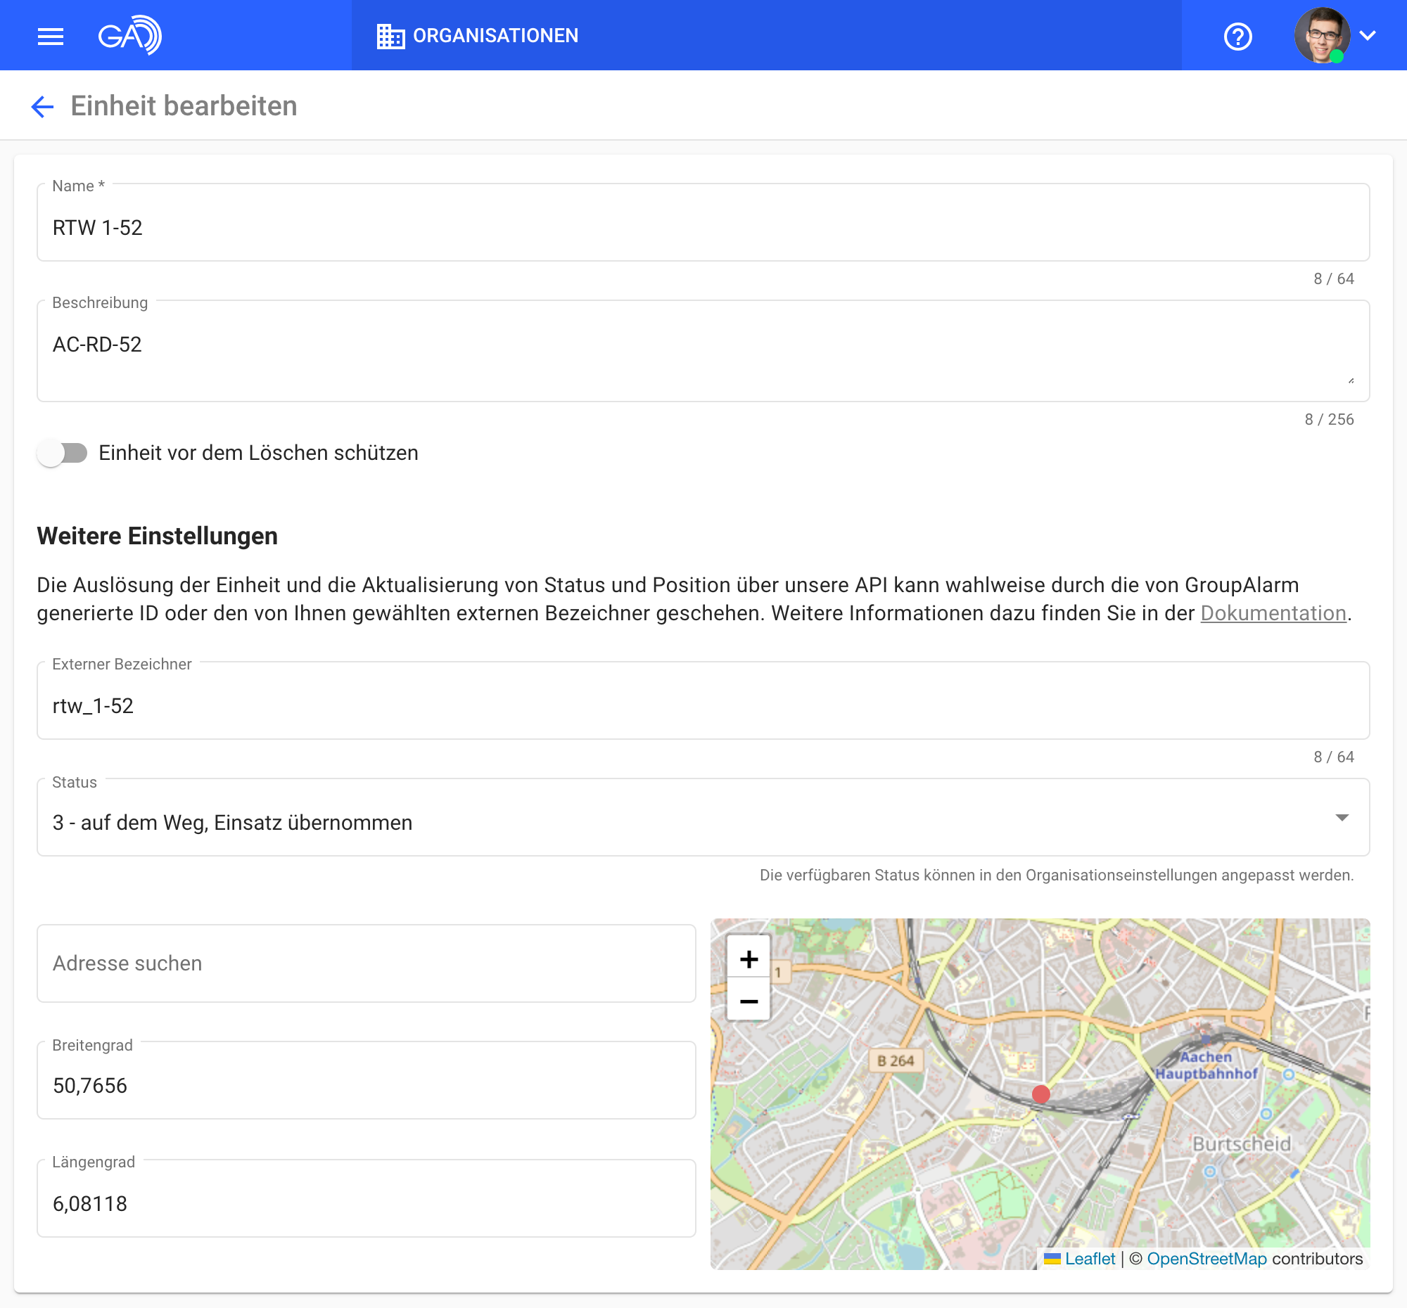Click the GroupAlarm GA logo

coord(129,35)
